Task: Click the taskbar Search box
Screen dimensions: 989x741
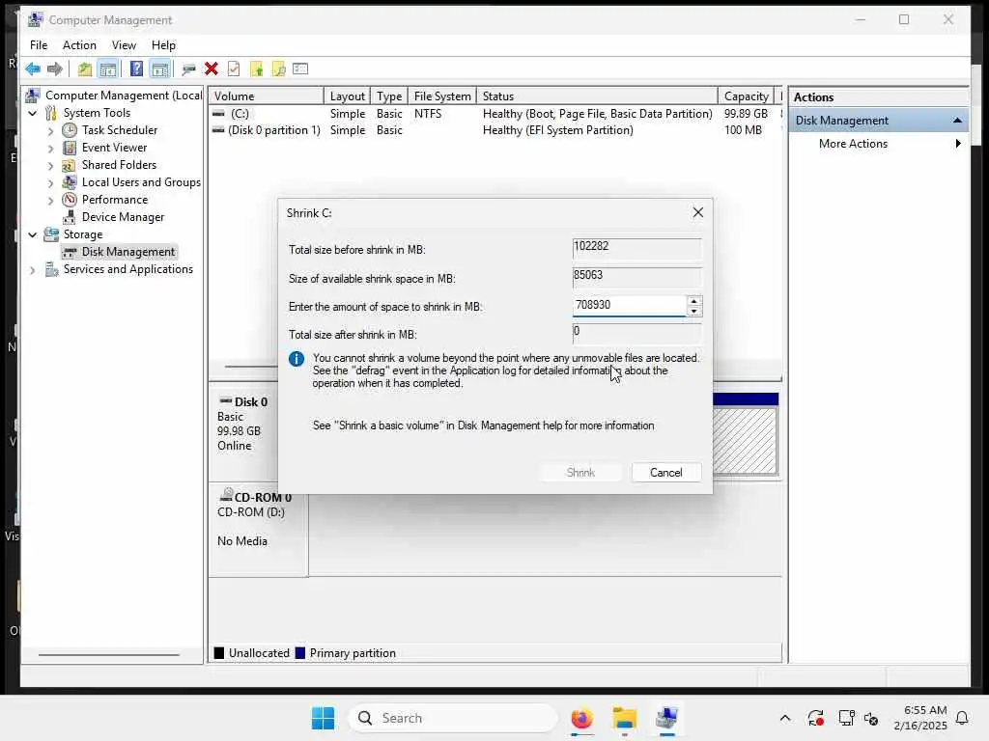Action: coord(453,718)
